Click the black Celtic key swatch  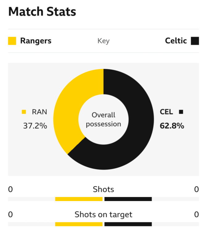195,41
